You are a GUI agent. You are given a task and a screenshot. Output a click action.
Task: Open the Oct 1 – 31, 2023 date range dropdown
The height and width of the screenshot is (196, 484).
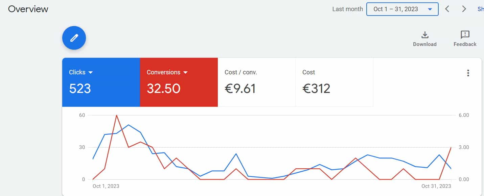click(402, 9)
